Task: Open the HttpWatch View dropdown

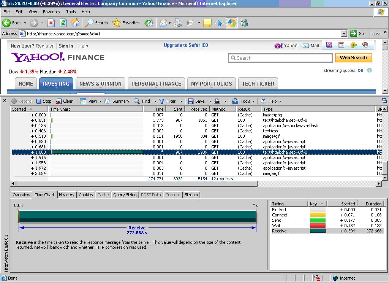Action: point(91,101)
